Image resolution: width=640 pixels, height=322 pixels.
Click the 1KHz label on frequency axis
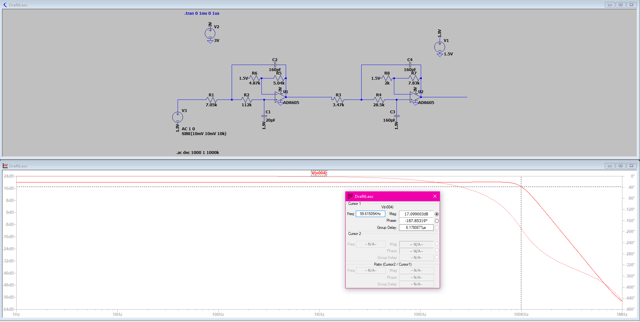319,314
